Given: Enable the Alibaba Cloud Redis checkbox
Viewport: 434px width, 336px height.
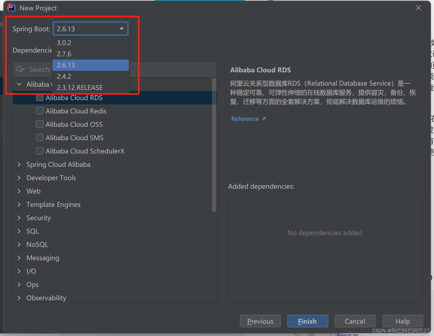Looking at the screenshot, I should click(x=40, y=111).
